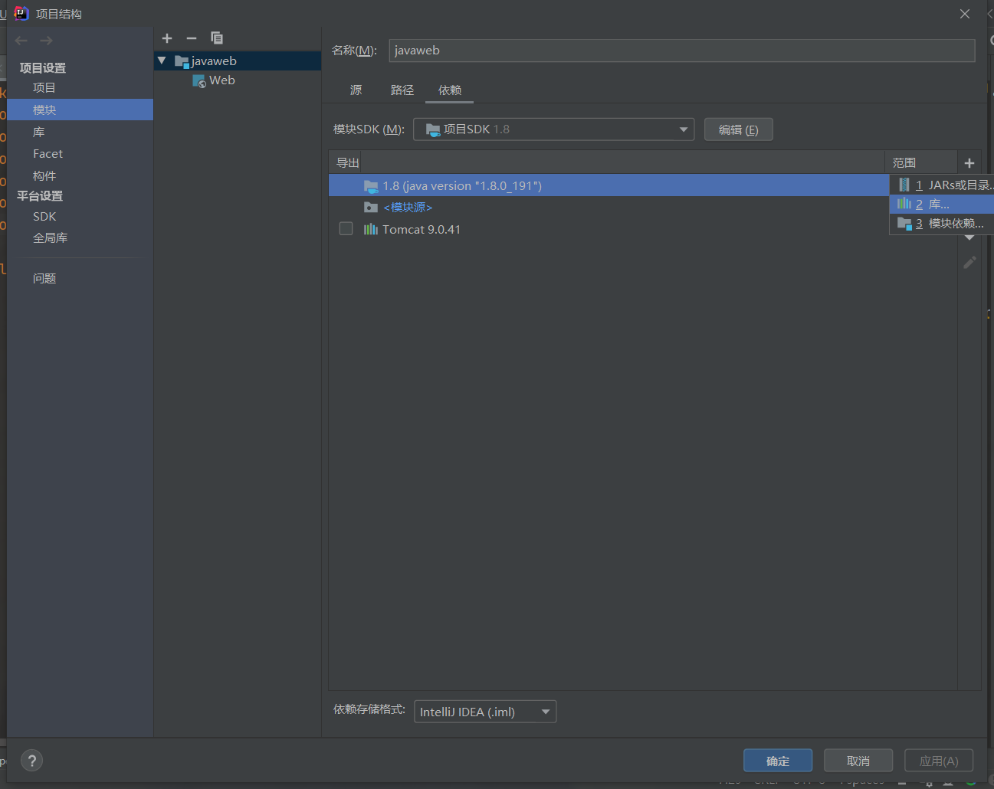Click the back navigation arrow
This screenshot has width=994, height=789.
tap(21, 41)
